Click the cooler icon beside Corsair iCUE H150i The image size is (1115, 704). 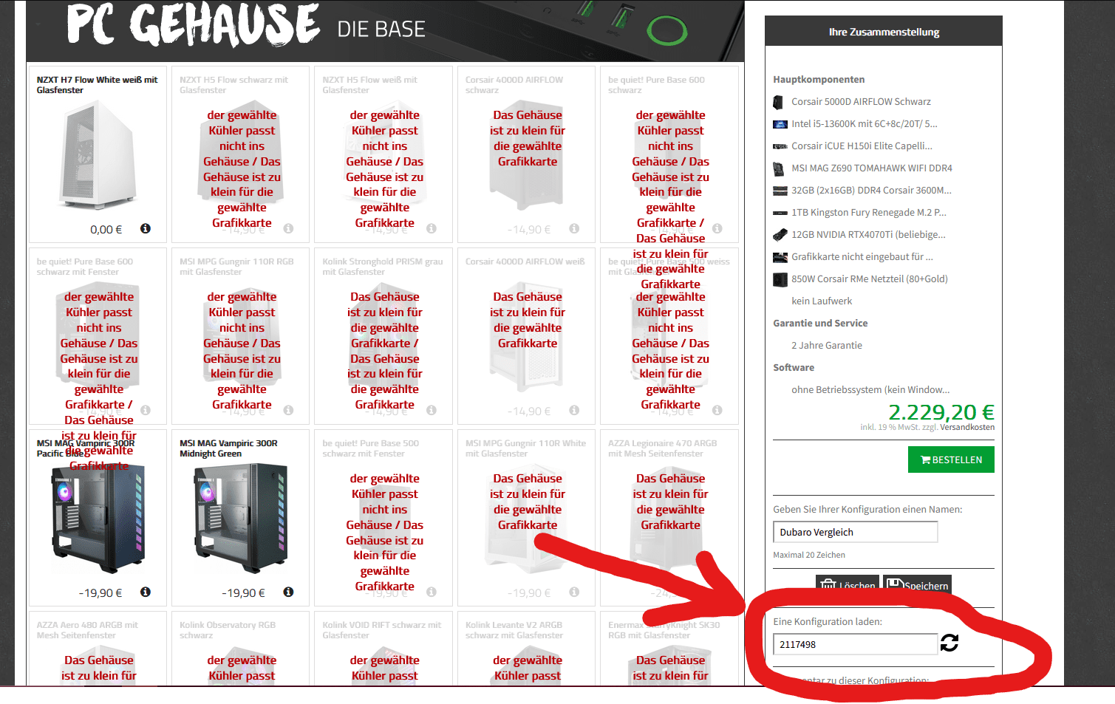780,146
